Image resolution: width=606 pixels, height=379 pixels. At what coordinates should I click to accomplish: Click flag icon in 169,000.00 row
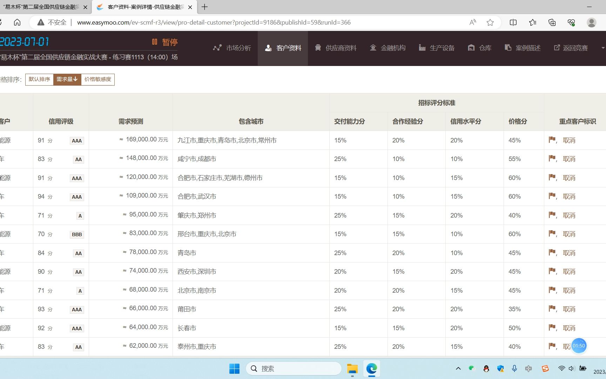pyautogui.click(x=552, y=140)
